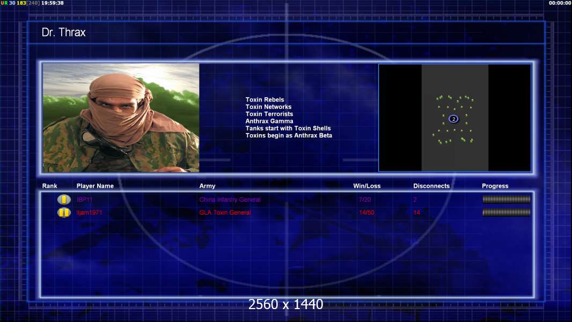Screen dimensions: 572x322
Task: Select player name ljam1971
Action: coord(90,213)
